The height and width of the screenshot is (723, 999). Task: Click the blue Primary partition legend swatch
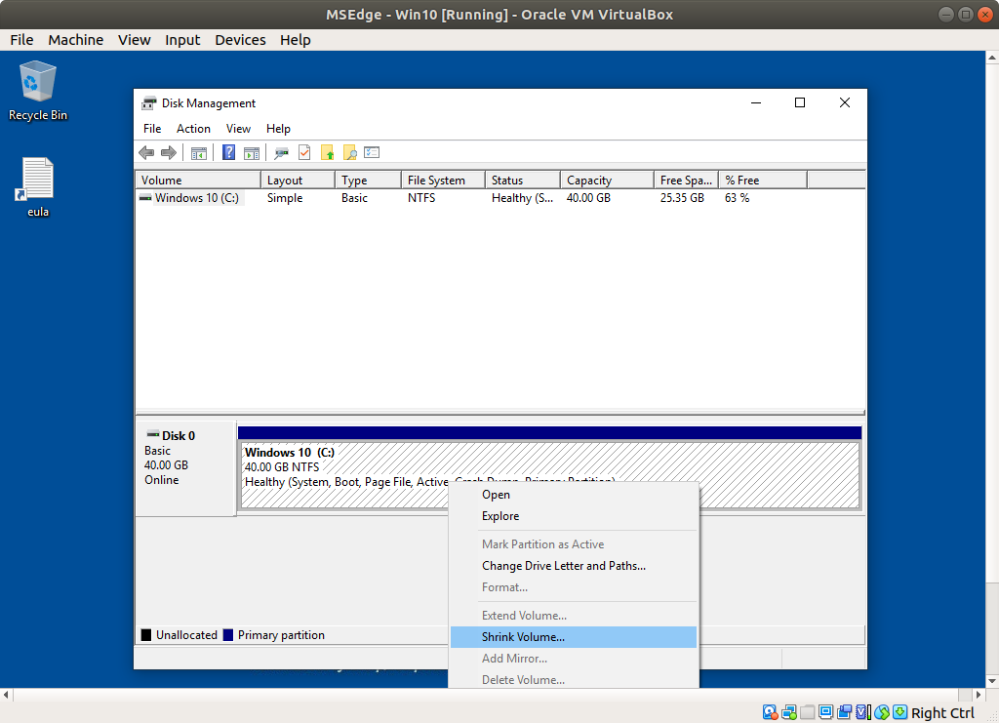tap(228, 635)
